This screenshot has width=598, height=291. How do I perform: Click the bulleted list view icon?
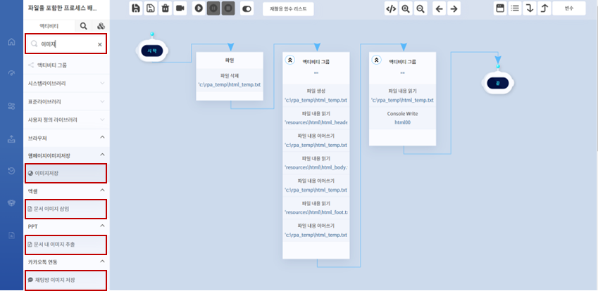tap(515, 8)
